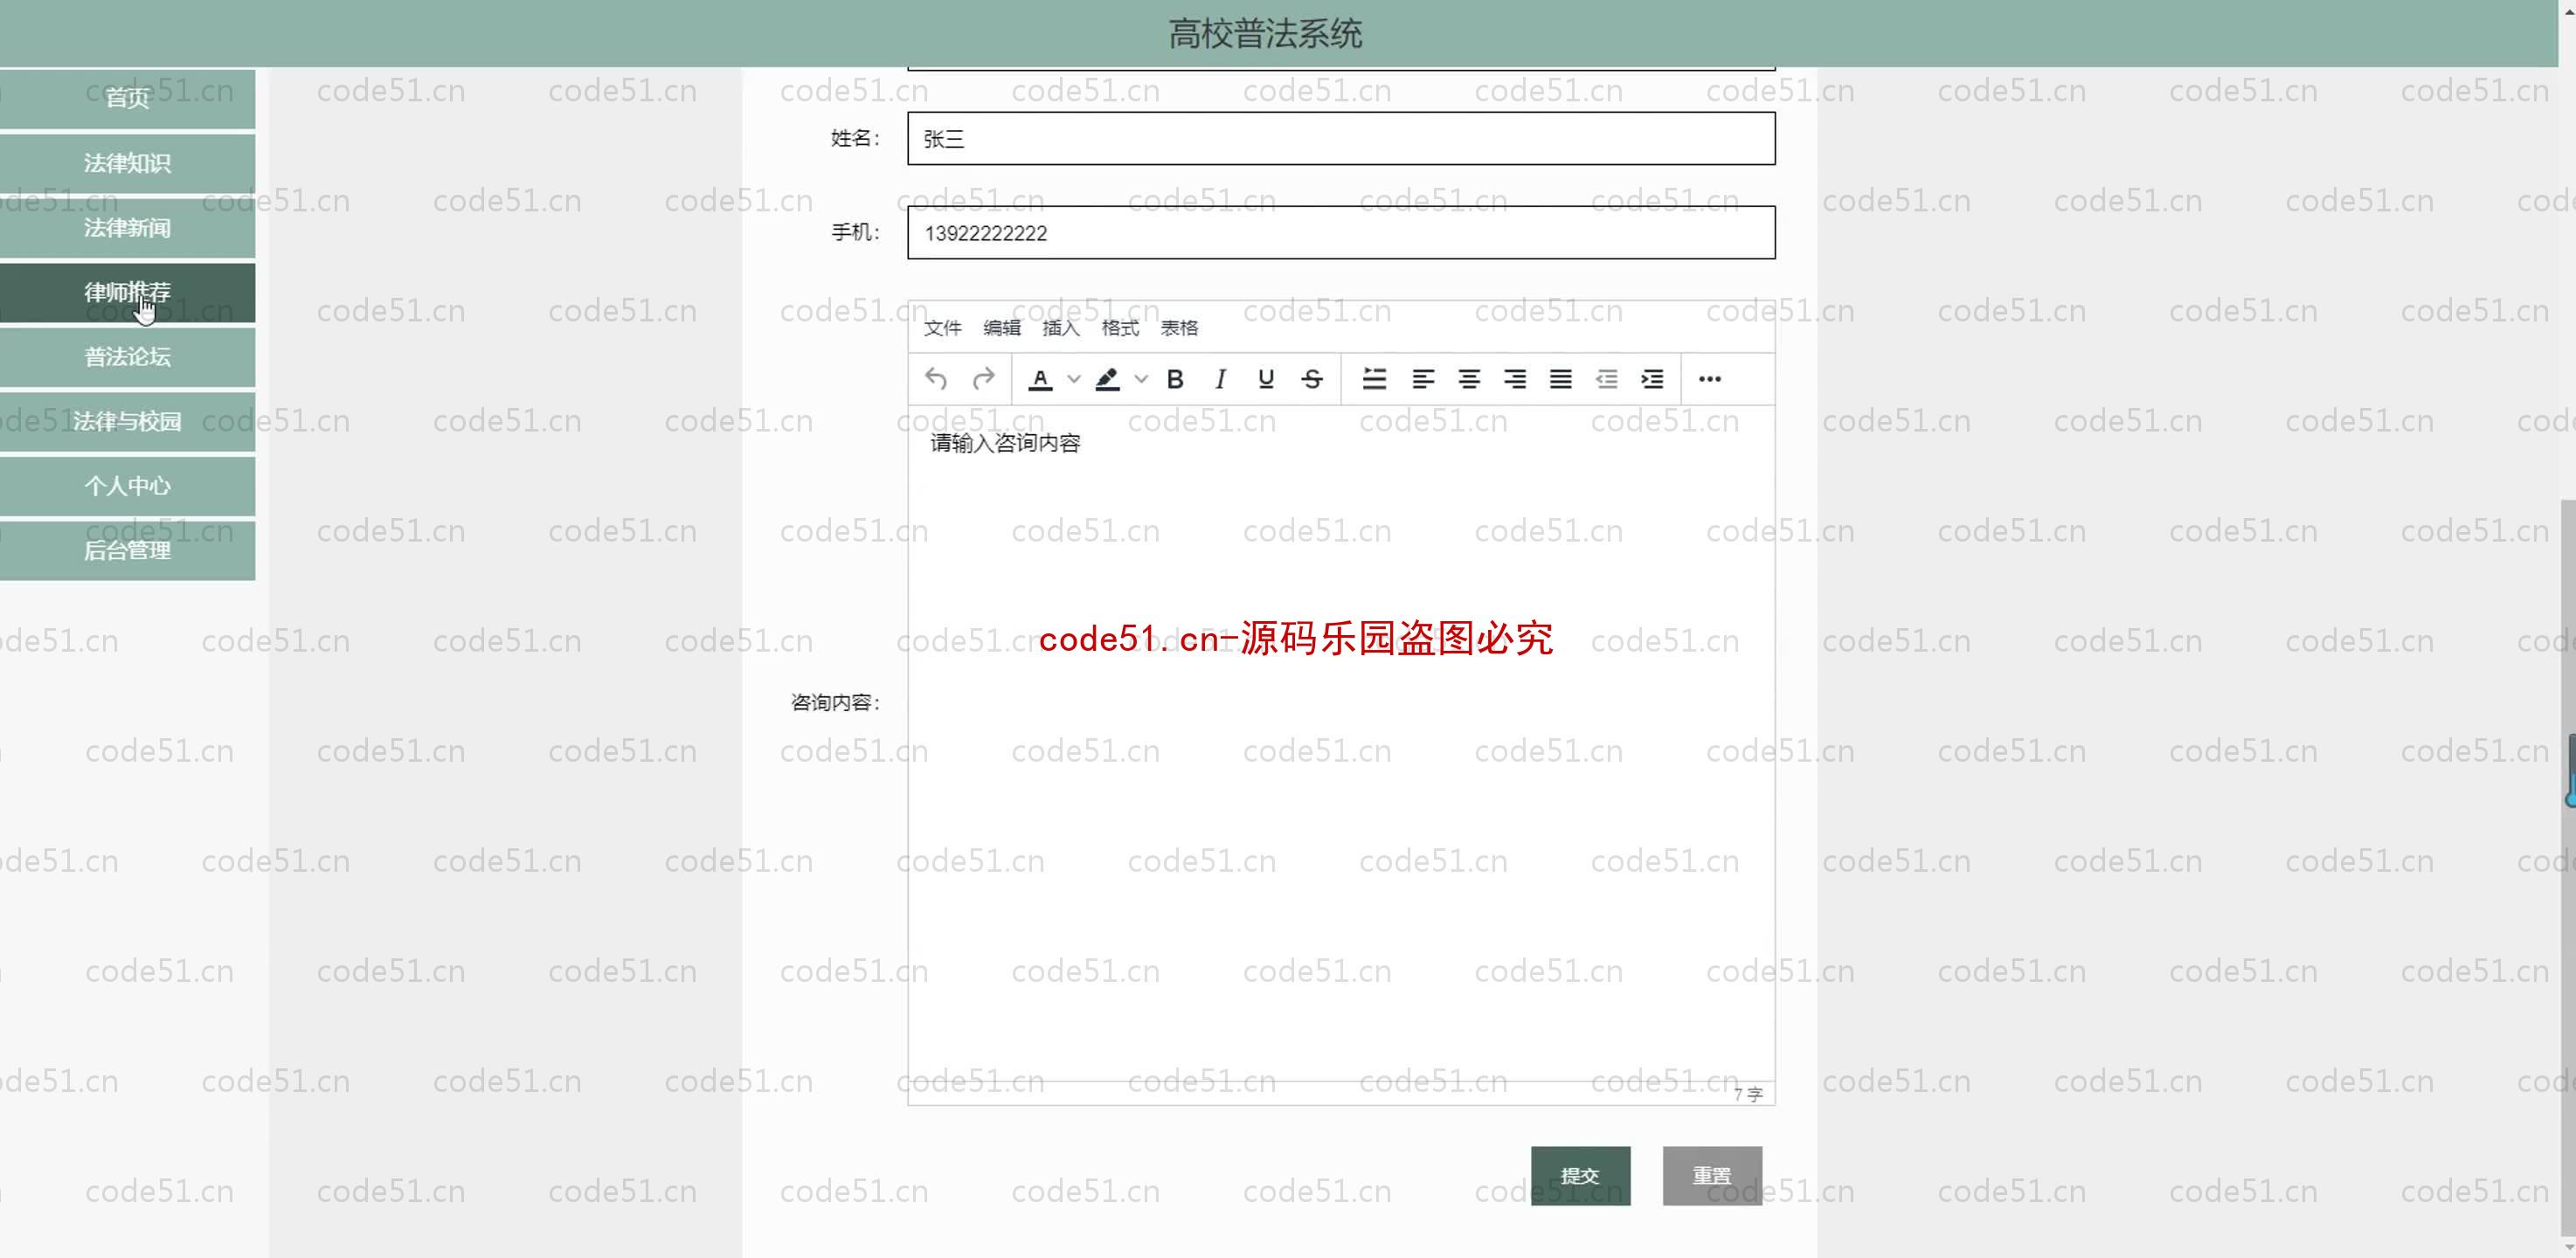Center align the text
Image resolution: width=2576 pixels, height=1258 pixels.
click(1469, 379)
